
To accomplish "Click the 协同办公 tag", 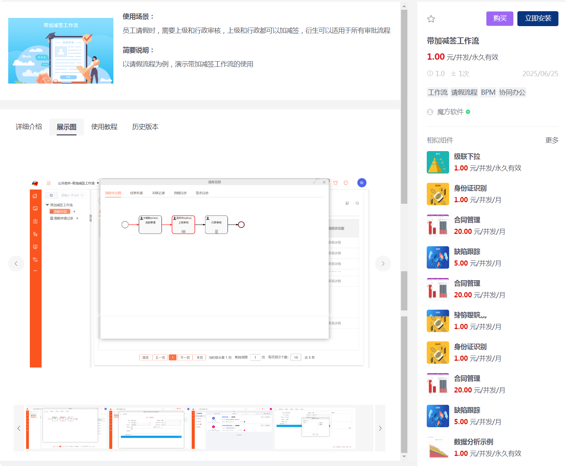I will 512,92.
